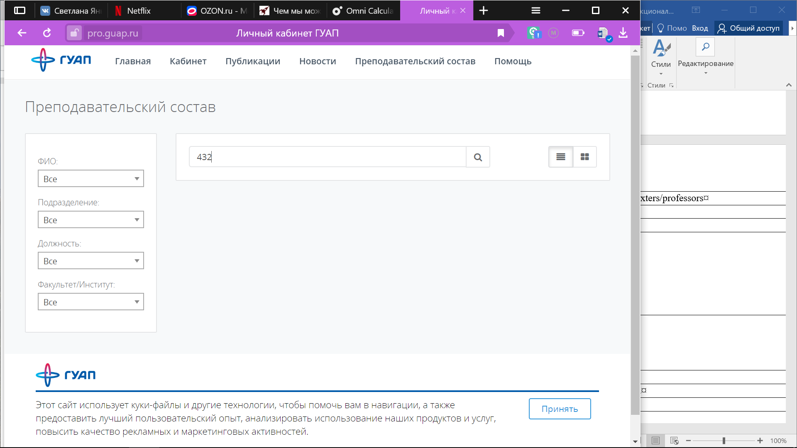Click the magnifier search button
Image resolution: width=797 pixels, height=448 pixels.
tap(478, 157)
